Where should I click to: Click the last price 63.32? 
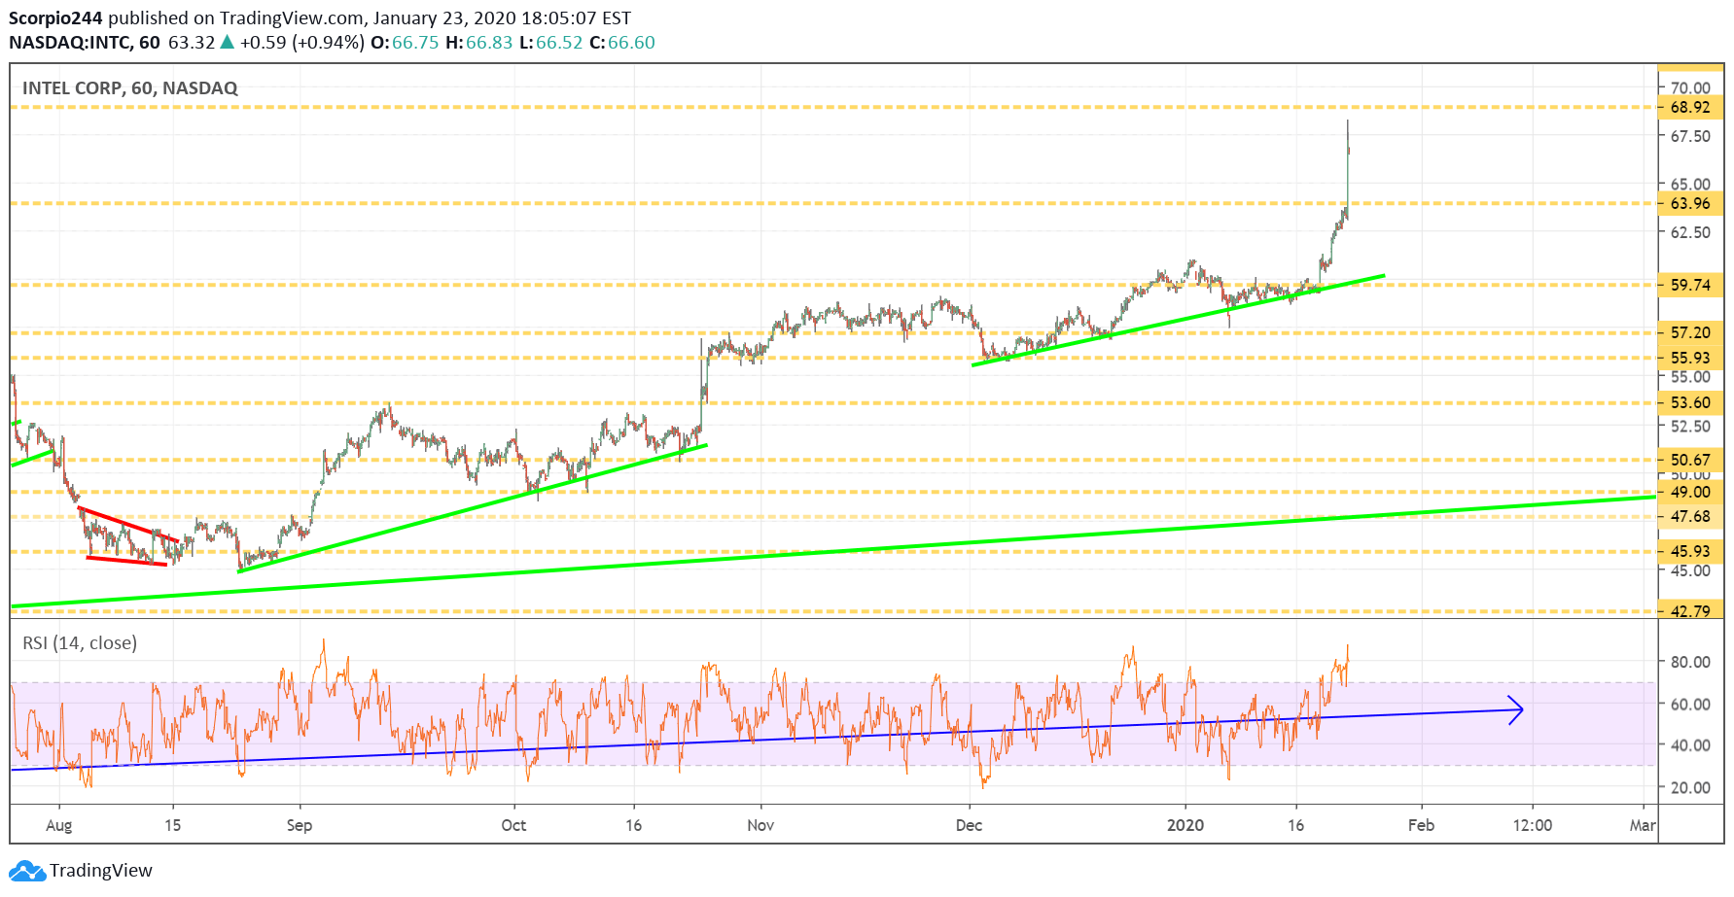click(x=192, y=43)
